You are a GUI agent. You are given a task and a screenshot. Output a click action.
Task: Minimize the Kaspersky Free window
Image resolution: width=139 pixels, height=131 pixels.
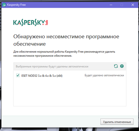(111, 5)
